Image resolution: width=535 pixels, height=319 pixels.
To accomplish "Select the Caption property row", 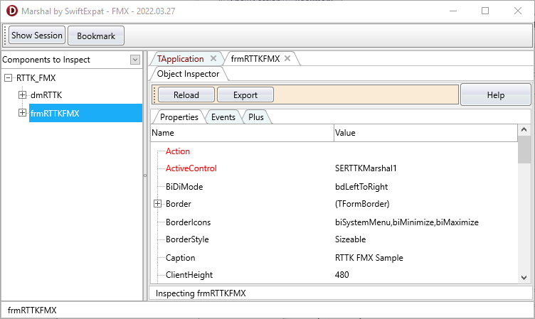I will (180, 257).
